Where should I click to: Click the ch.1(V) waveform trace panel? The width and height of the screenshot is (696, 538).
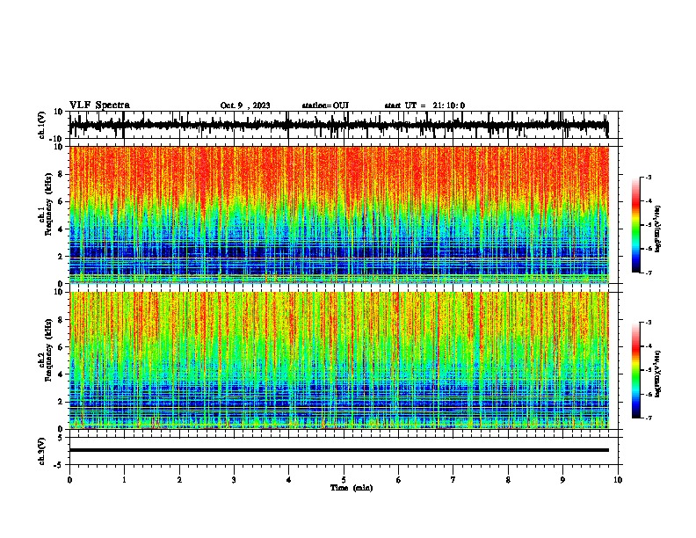pyautogui.click(x=345, y=125)
